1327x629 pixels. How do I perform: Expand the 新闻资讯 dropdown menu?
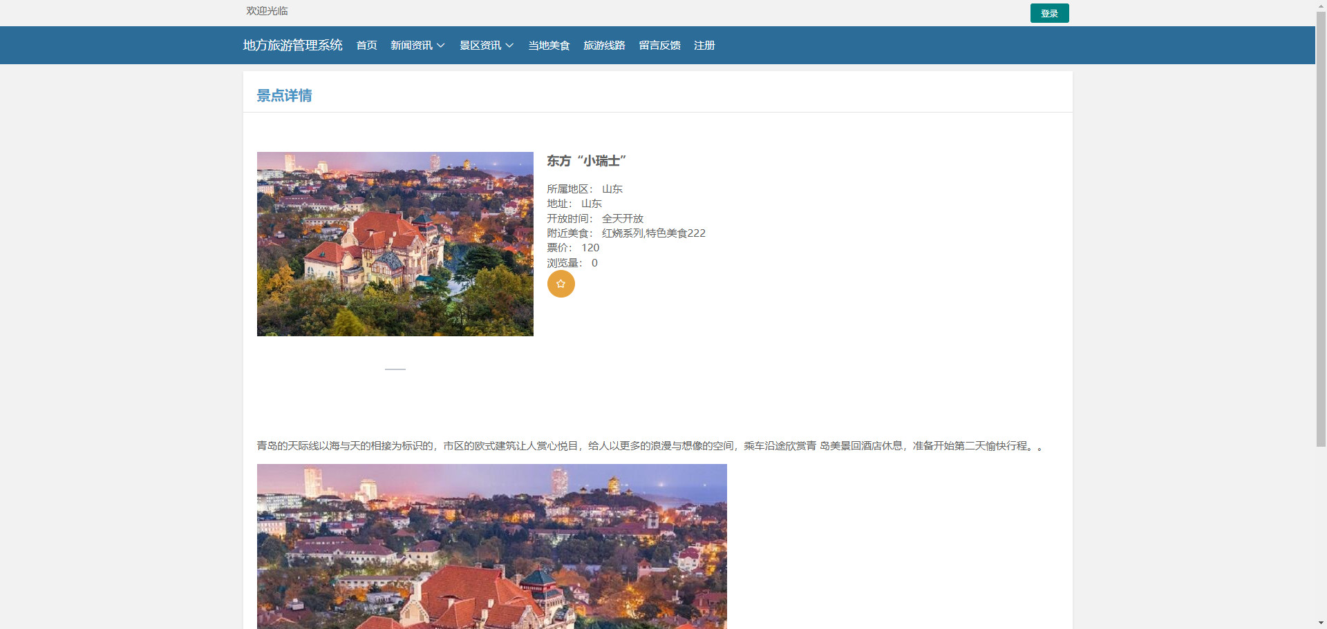tap(417, 46)
